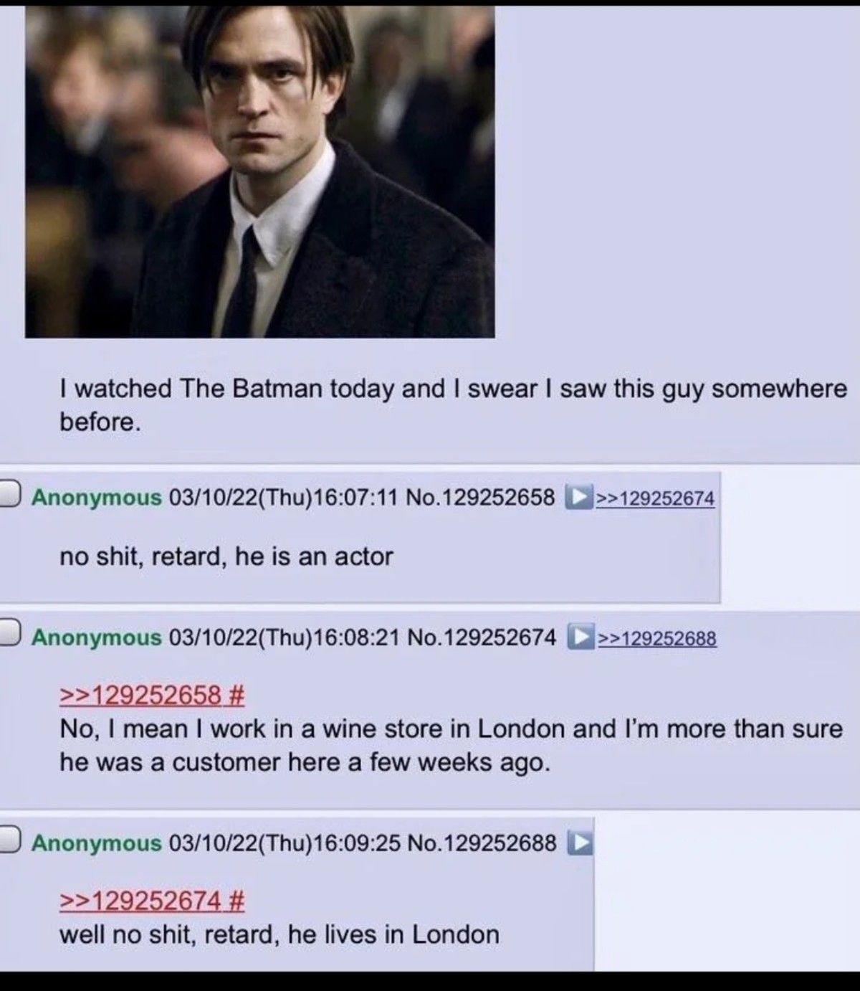The height and width of the screenshot is (991, 860).
Task: Expand the thread's attached movie still image
Action: [259, 171]
